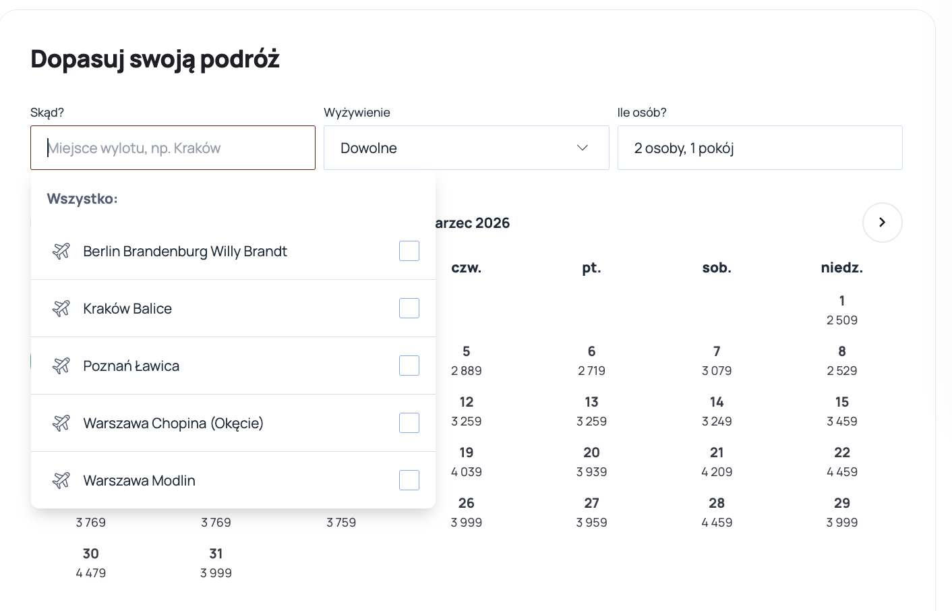This screenshot has height=611, width=952.
Task: Click the airplane icon beside Poznań Ławica
Action: [x=61, y=366]
